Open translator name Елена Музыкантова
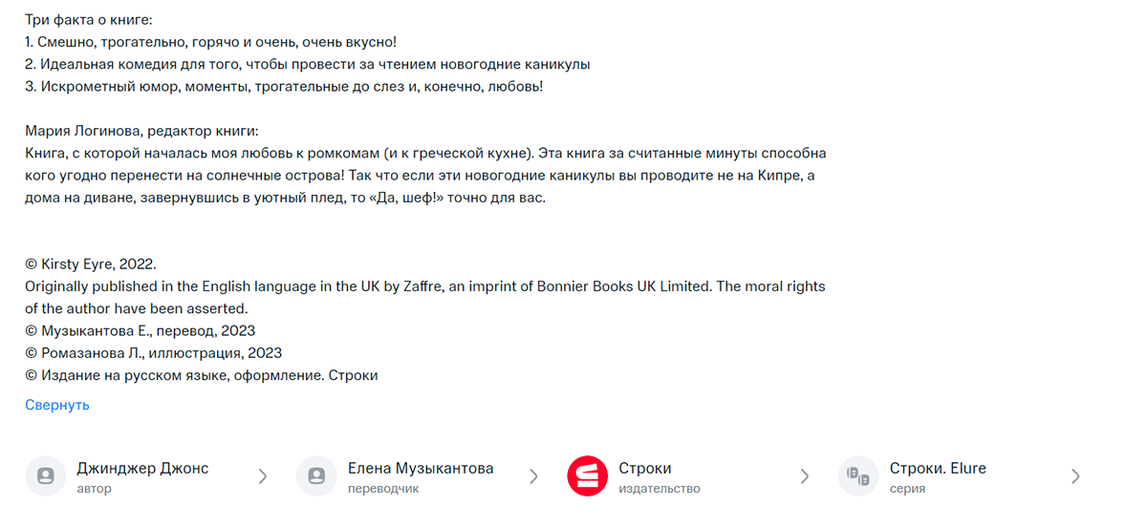1147x526 pixels. (421, 468)
